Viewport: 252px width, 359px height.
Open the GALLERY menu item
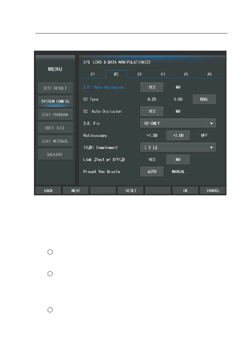55,155
